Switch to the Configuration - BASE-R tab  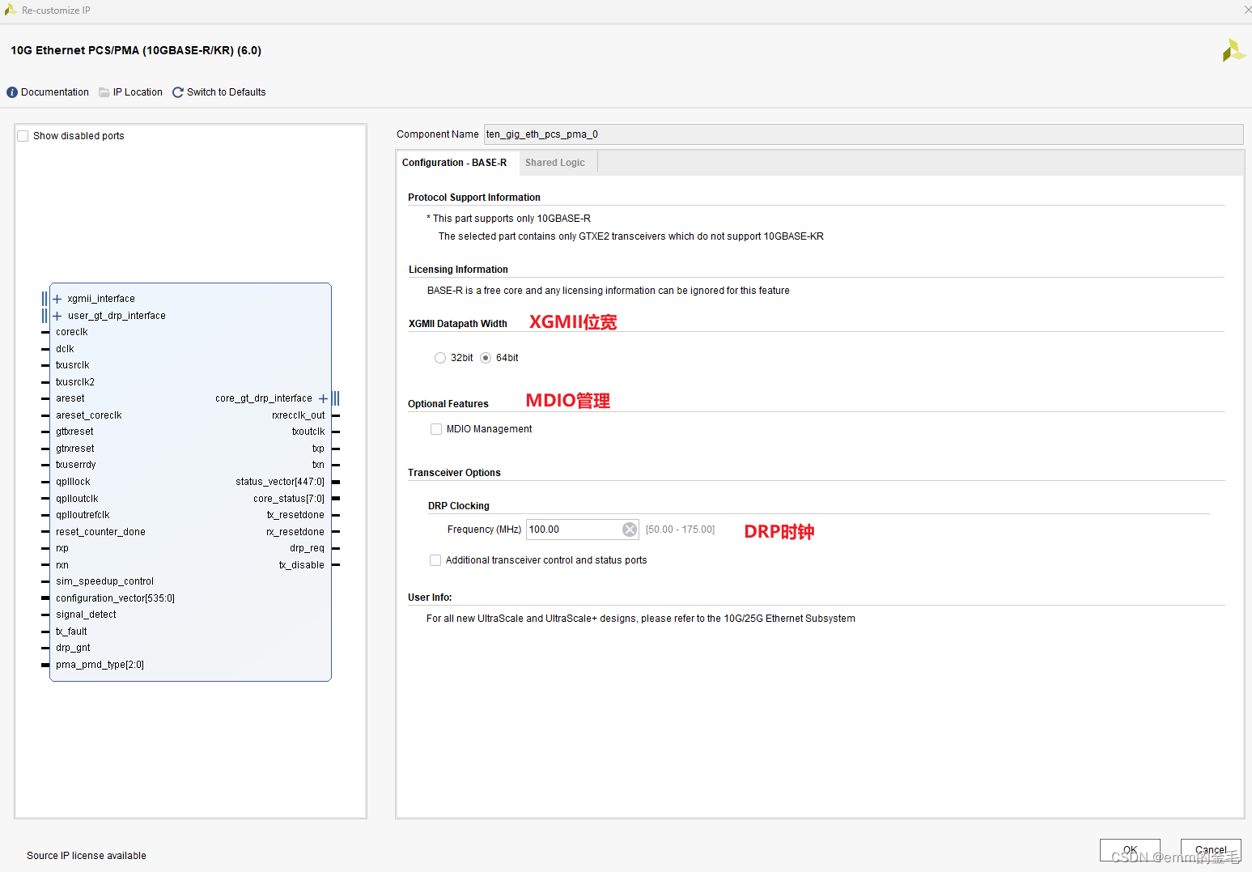pyautogui.click(x=455, y=163)
